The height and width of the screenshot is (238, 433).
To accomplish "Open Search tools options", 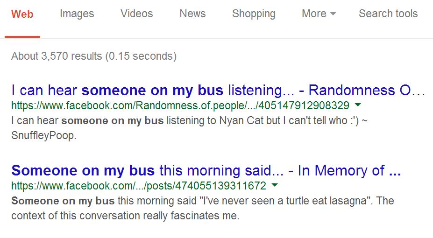I will click(x=388, y=14).
